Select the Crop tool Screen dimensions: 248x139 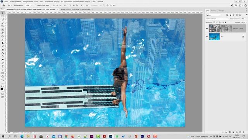point(3,26)
